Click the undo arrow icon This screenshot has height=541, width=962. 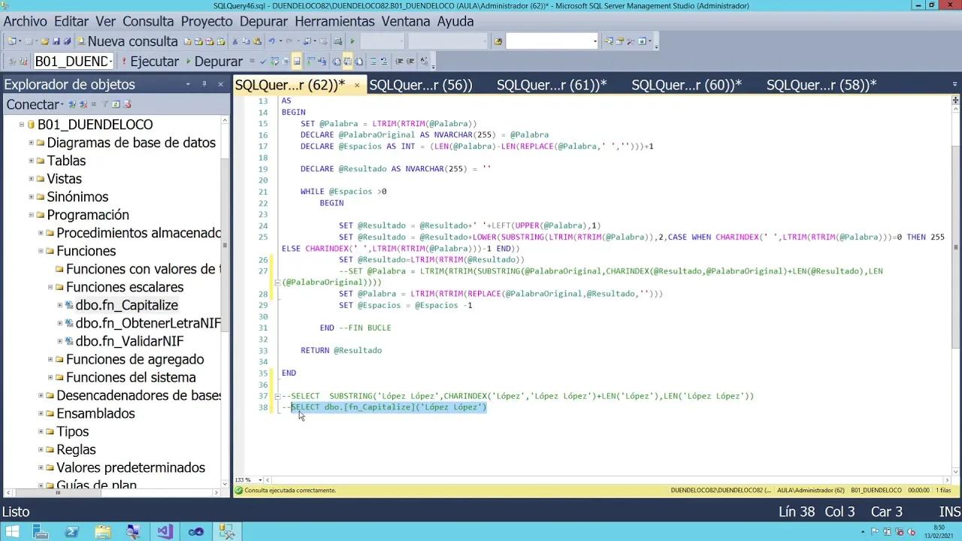(271, 41)
